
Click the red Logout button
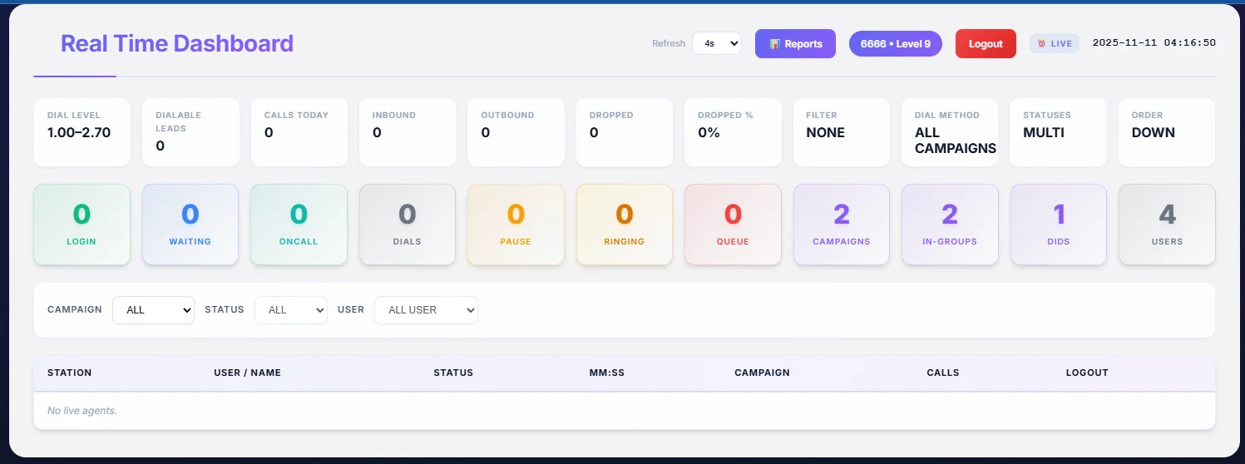[x=986, y=44]
